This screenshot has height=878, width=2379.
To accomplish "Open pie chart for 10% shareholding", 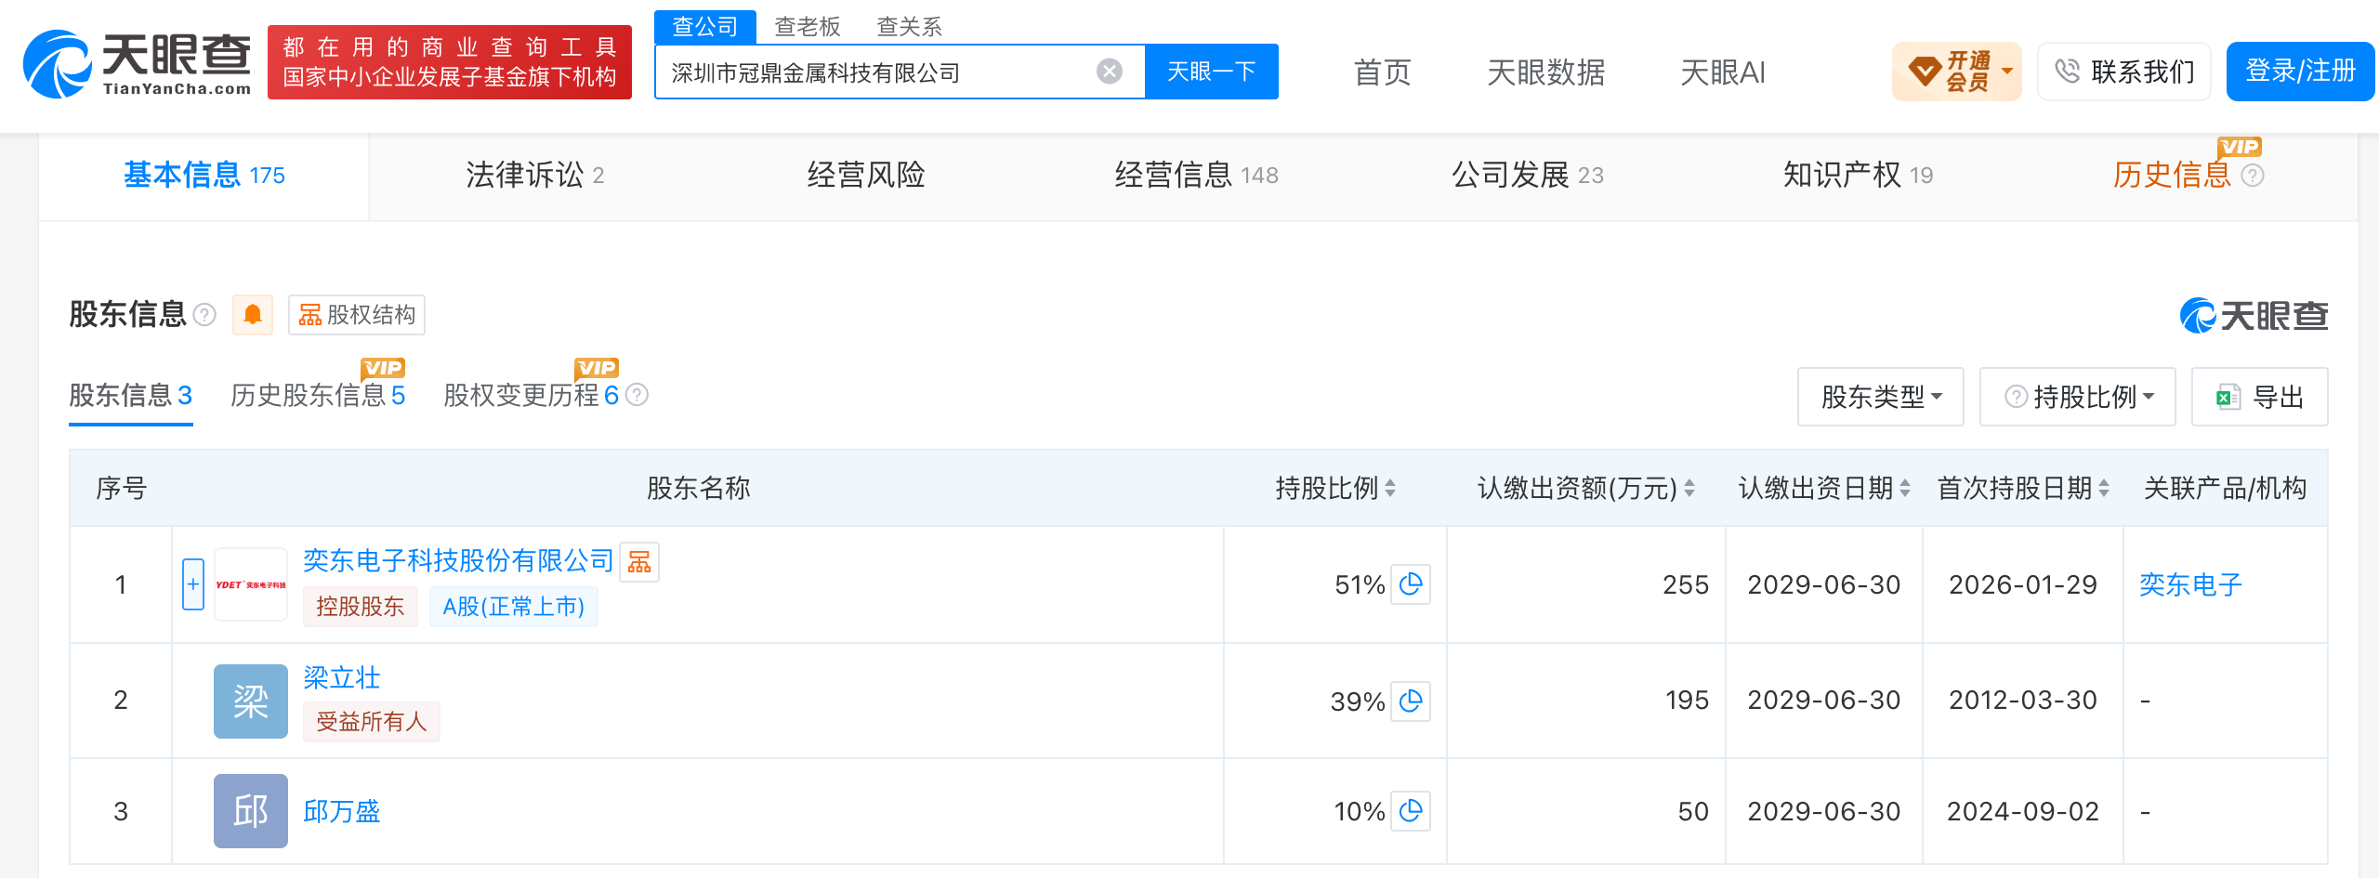I will tap(1411, 811).
